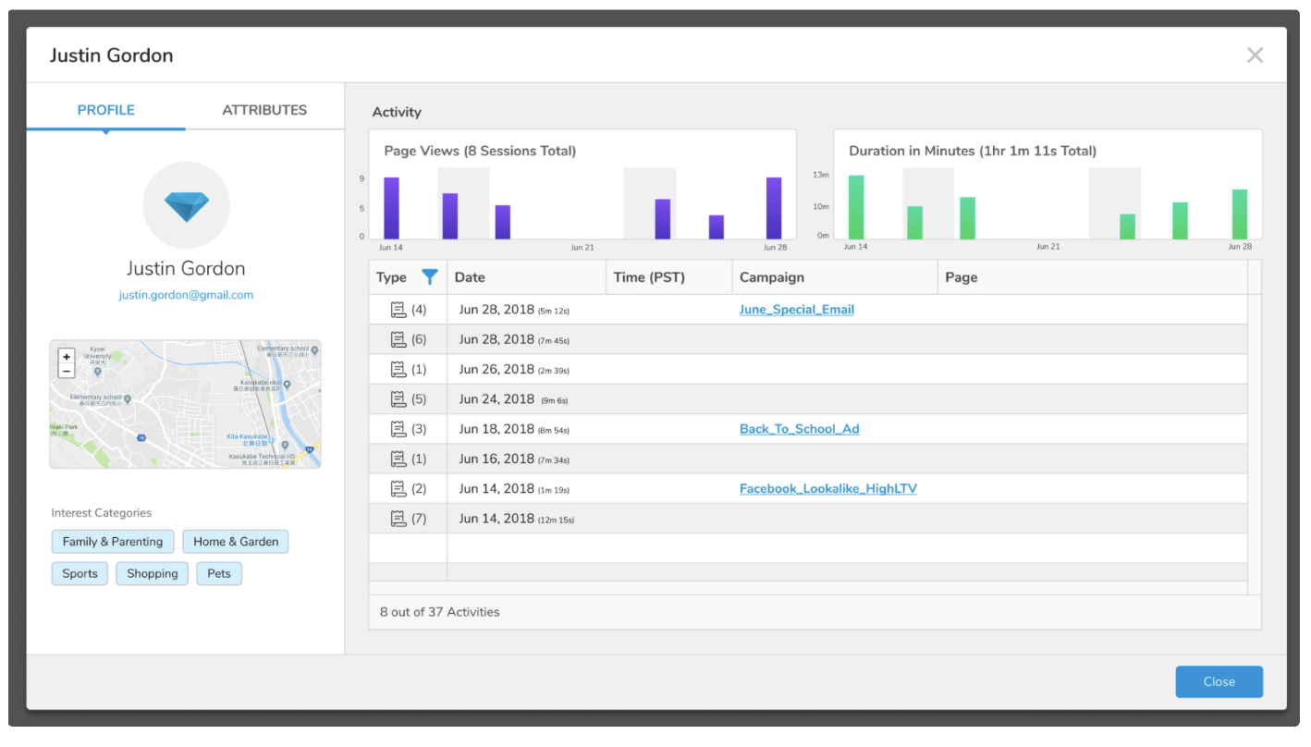Close the dialog with the X icon

1254,55
